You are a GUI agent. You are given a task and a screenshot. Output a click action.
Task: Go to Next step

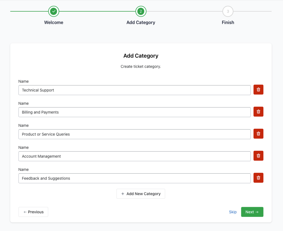(252, 212)
